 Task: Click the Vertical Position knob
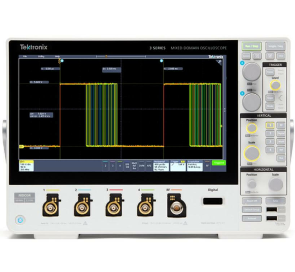(x=252, y=128)
